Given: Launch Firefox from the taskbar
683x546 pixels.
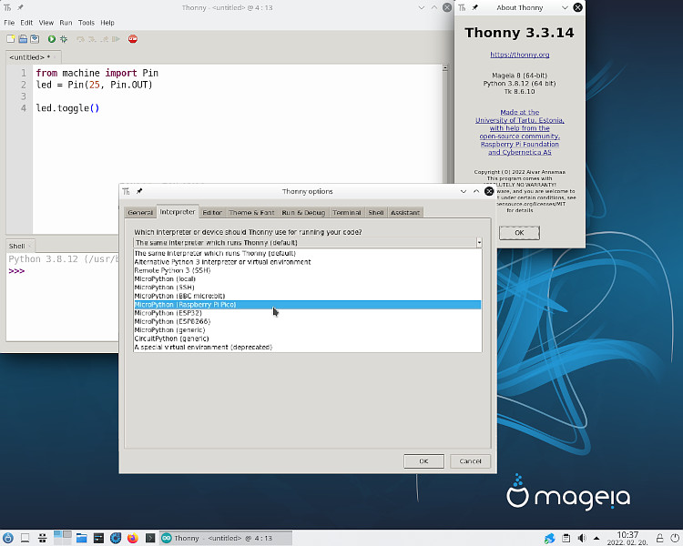Looking at the screenshot, I should (x=133, y=538).
